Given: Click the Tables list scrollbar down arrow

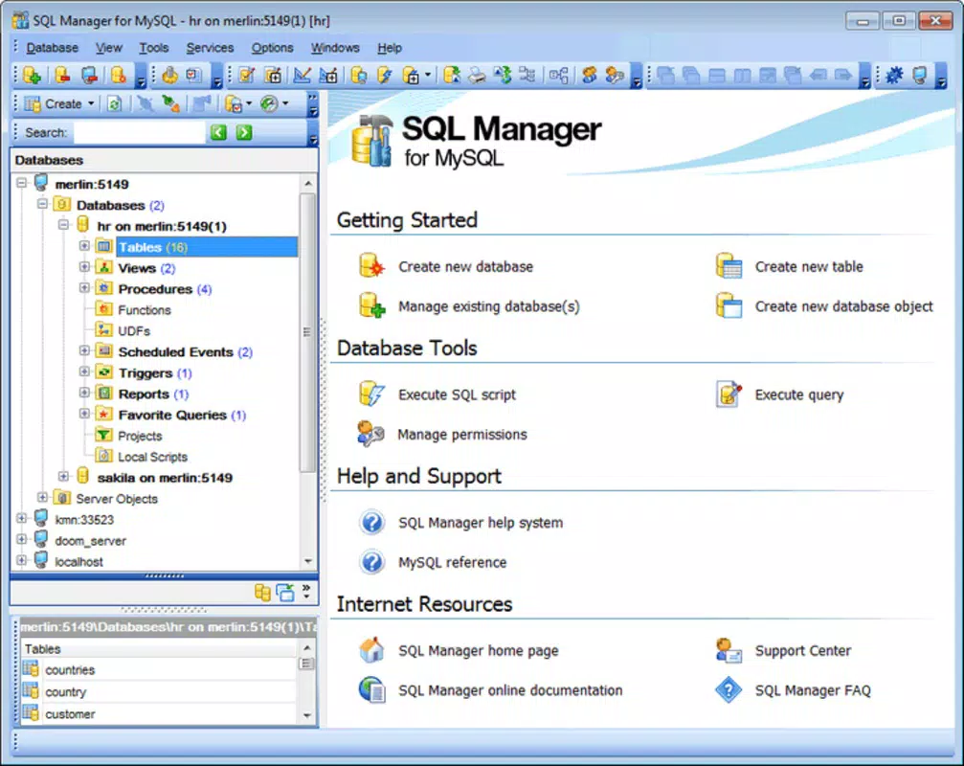Looking at the screenshot, I should (x=306, y=715).
